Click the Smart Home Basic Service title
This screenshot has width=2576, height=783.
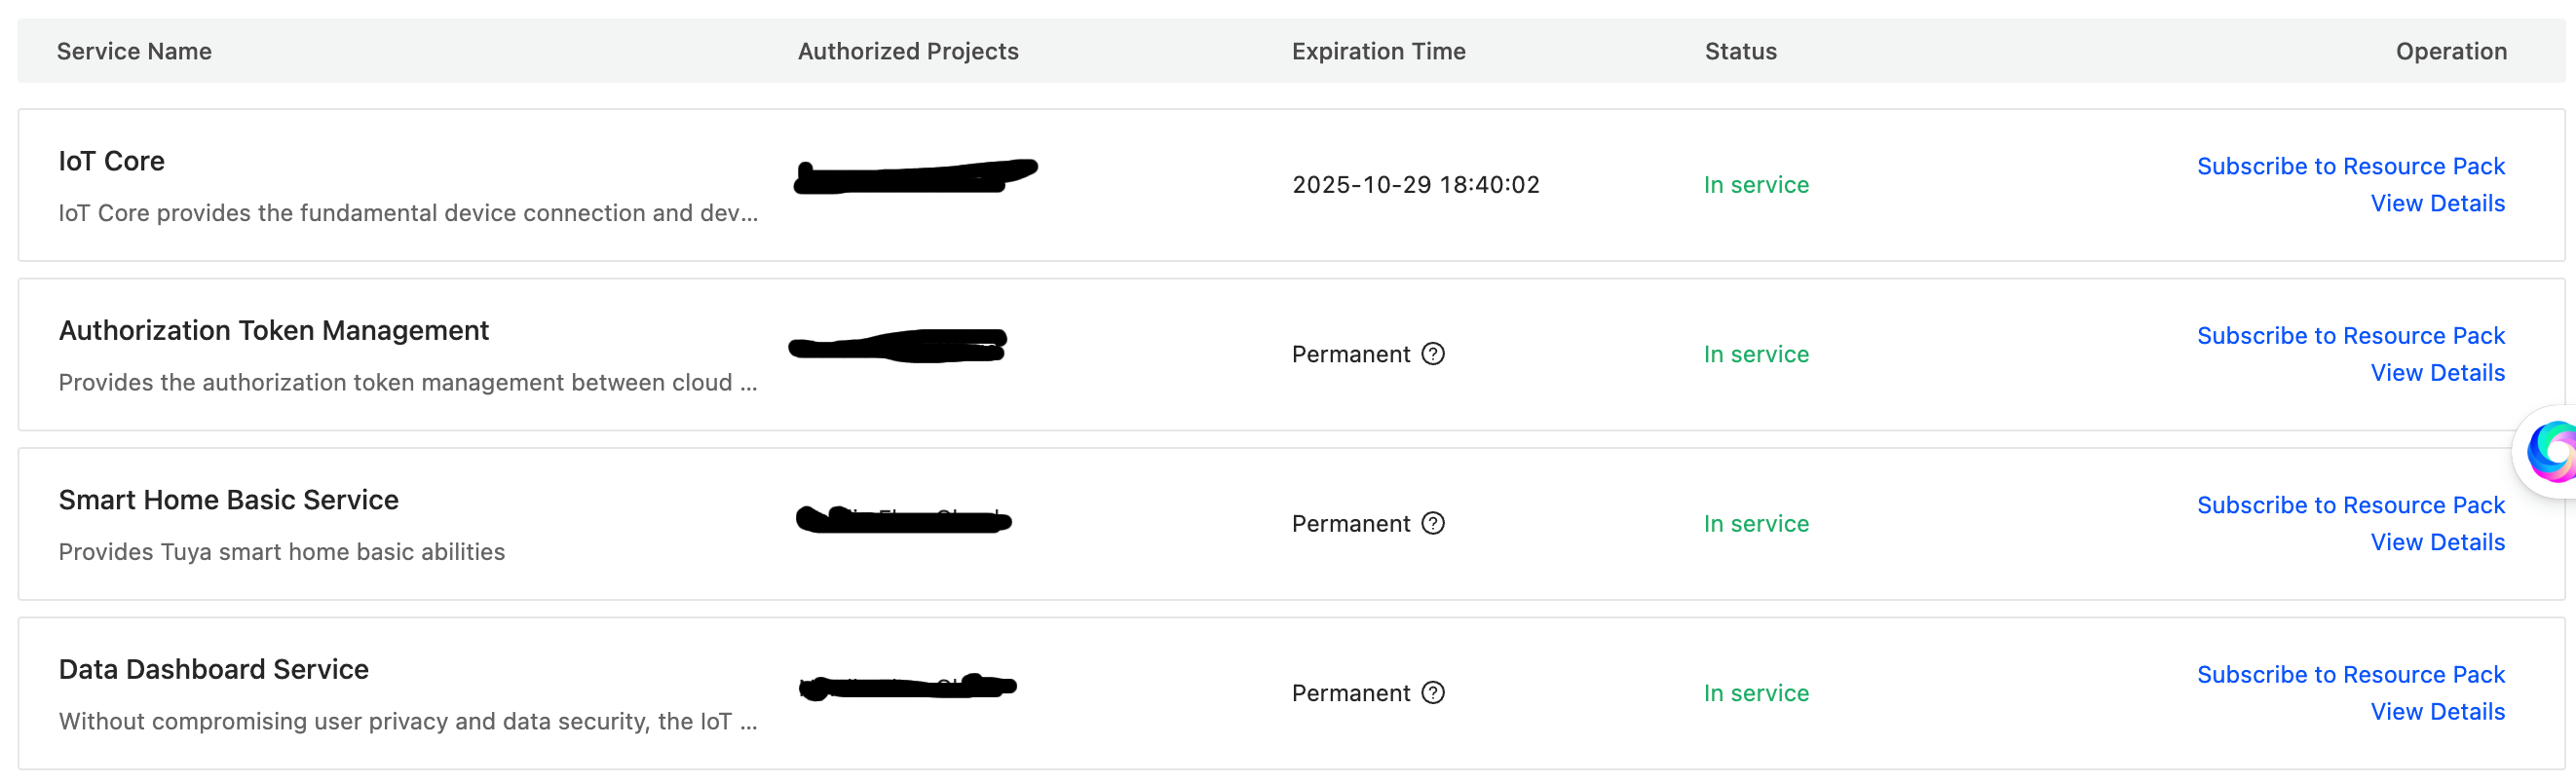coord(228,500)
